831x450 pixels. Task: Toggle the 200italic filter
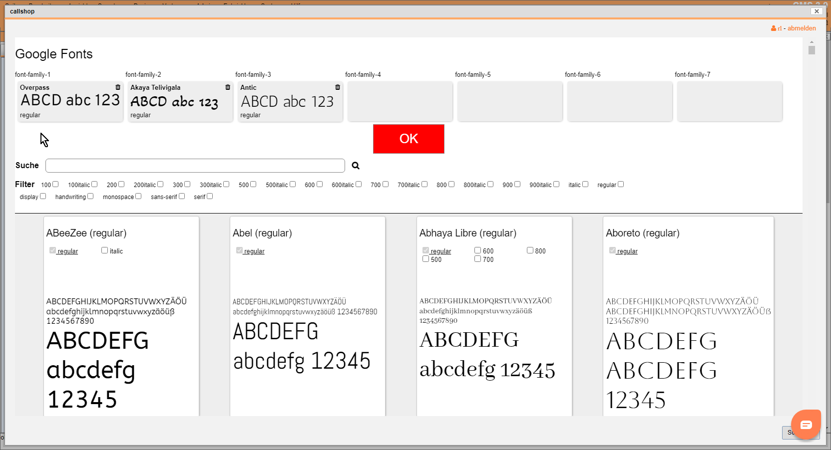coord(160,184)
